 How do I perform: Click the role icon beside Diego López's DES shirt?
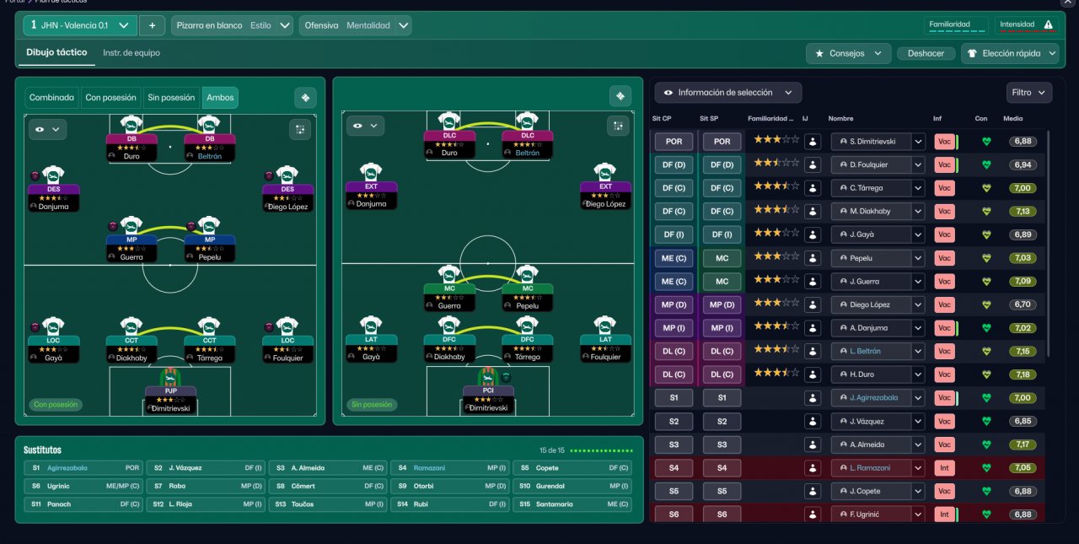coord(269,175)
